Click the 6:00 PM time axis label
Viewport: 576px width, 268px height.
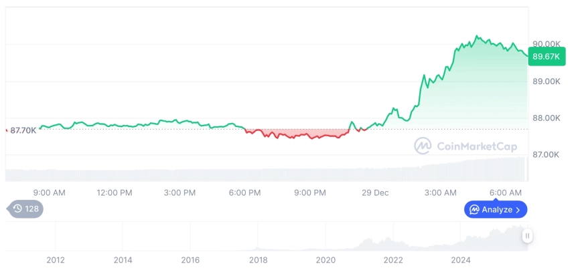244,192
